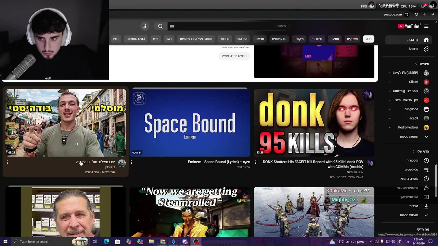The height and width of the screenshot is (246, 438).
Task: Open Thailand street video thumbnail
Action: coord(66,123)
